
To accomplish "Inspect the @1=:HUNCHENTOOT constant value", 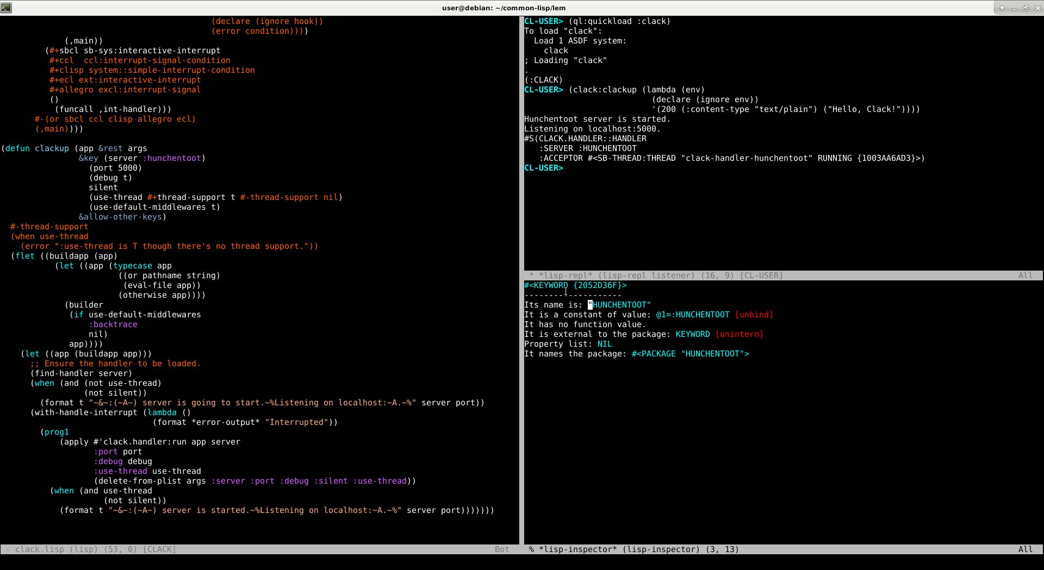I will coord(692,315).
